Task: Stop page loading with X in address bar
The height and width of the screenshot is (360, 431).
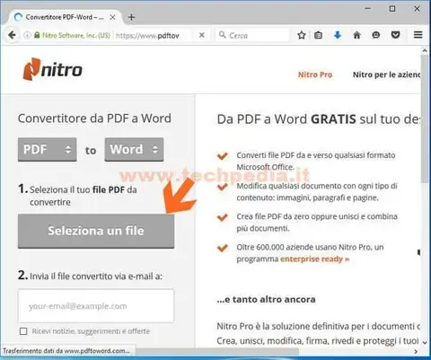Action: [202, 35]
